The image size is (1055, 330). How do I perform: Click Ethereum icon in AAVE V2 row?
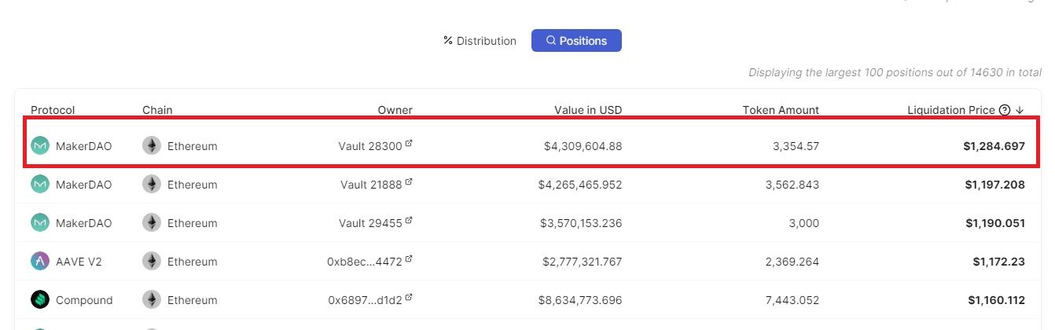(x=152, y=261)
